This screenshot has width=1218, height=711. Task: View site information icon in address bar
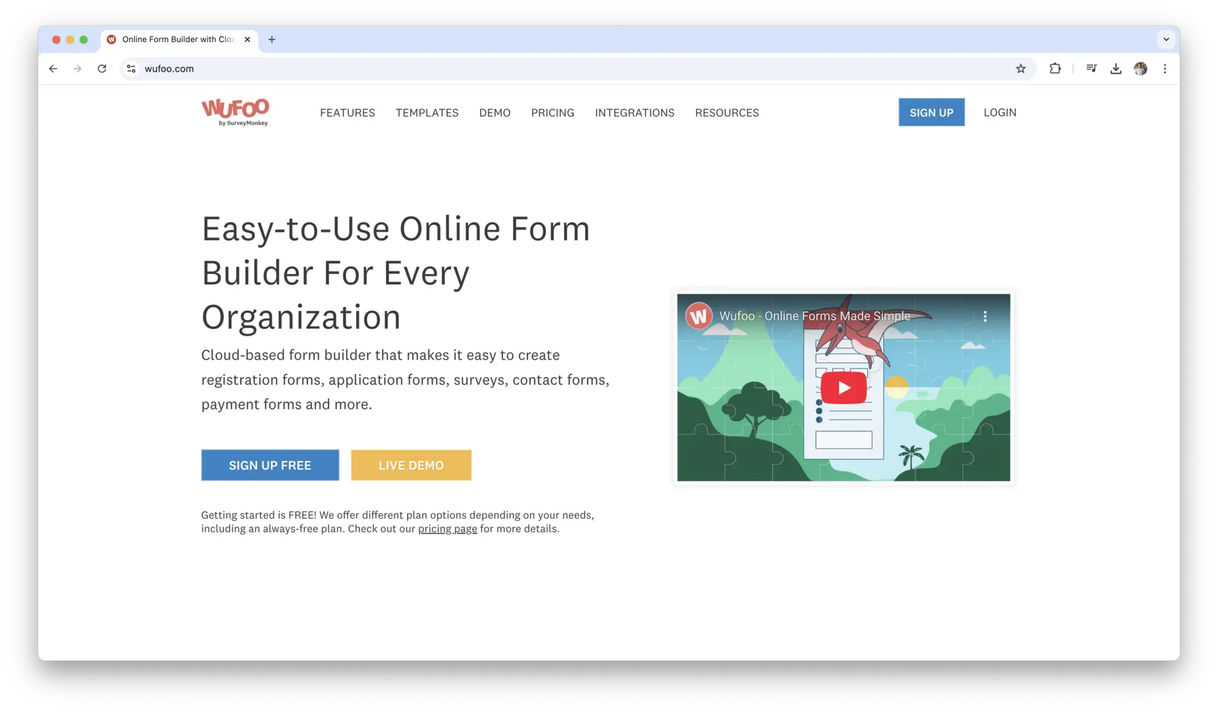132,68
